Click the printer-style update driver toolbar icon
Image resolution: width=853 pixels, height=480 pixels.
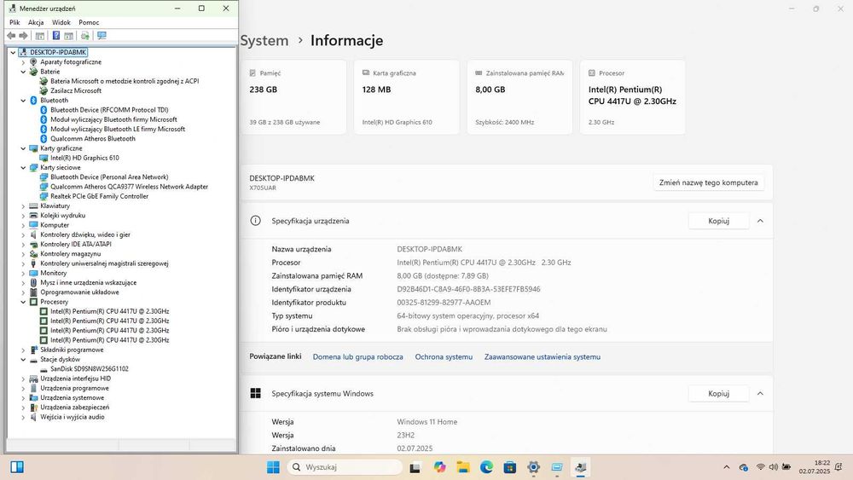pos(84,35)
